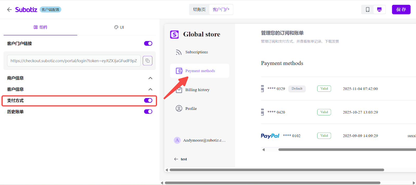Click the PayPal logo in payment list

[270, 136]
